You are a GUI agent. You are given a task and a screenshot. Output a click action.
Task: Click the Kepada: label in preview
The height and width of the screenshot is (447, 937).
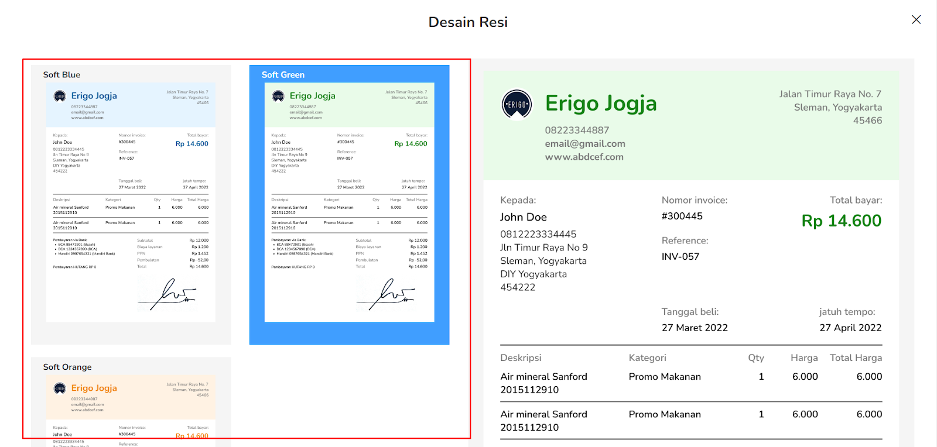pyautogui.click(x=518, y=200)
